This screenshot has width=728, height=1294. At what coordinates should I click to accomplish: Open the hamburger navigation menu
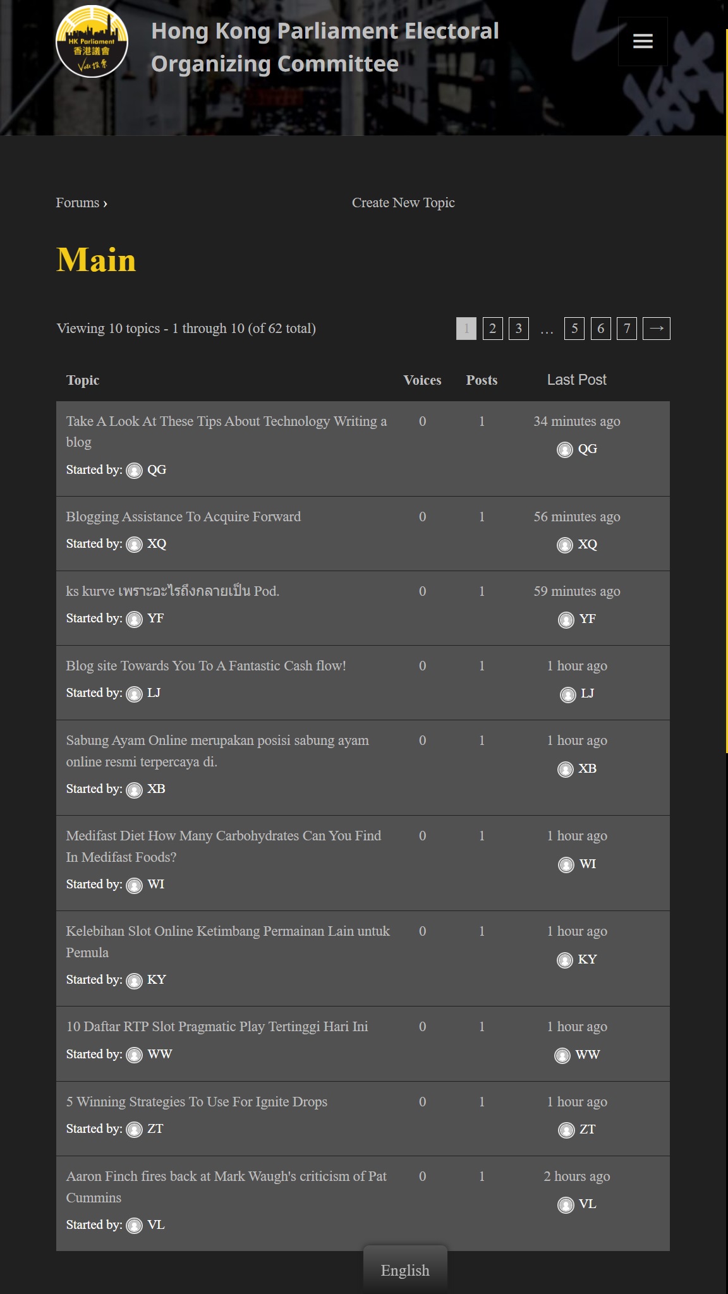tap(642, 42)
